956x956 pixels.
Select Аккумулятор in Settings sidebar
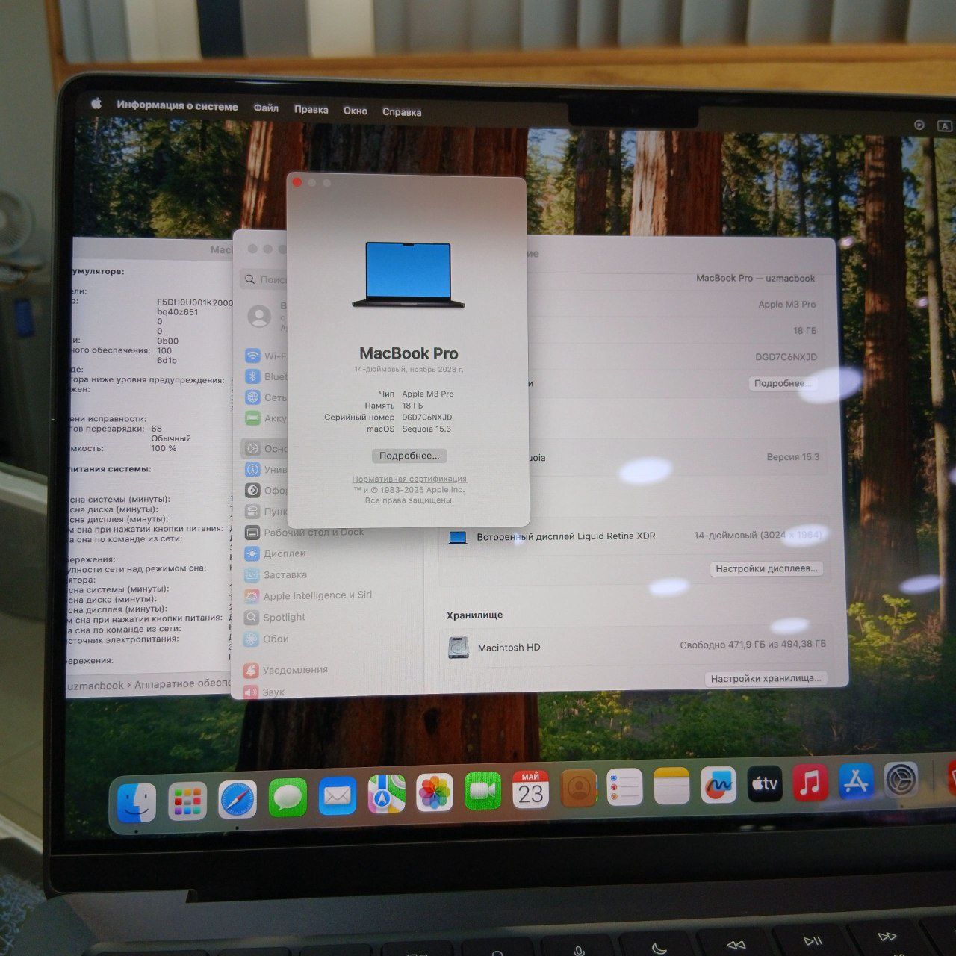click(x=266, y=418)
